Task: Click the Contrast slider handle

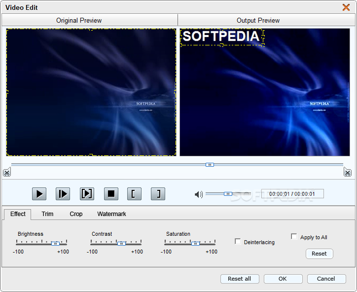Action: [122, 244]
